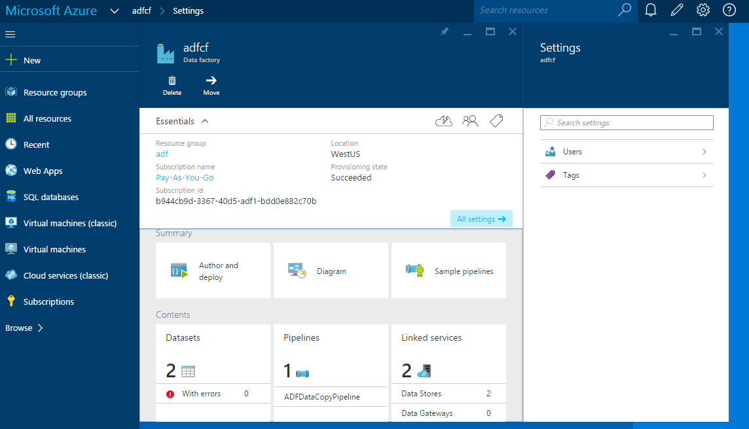Viewport: 749px width, 429px height.
Task: Click the Sample pipelines icon
Action: pos(414,271)
